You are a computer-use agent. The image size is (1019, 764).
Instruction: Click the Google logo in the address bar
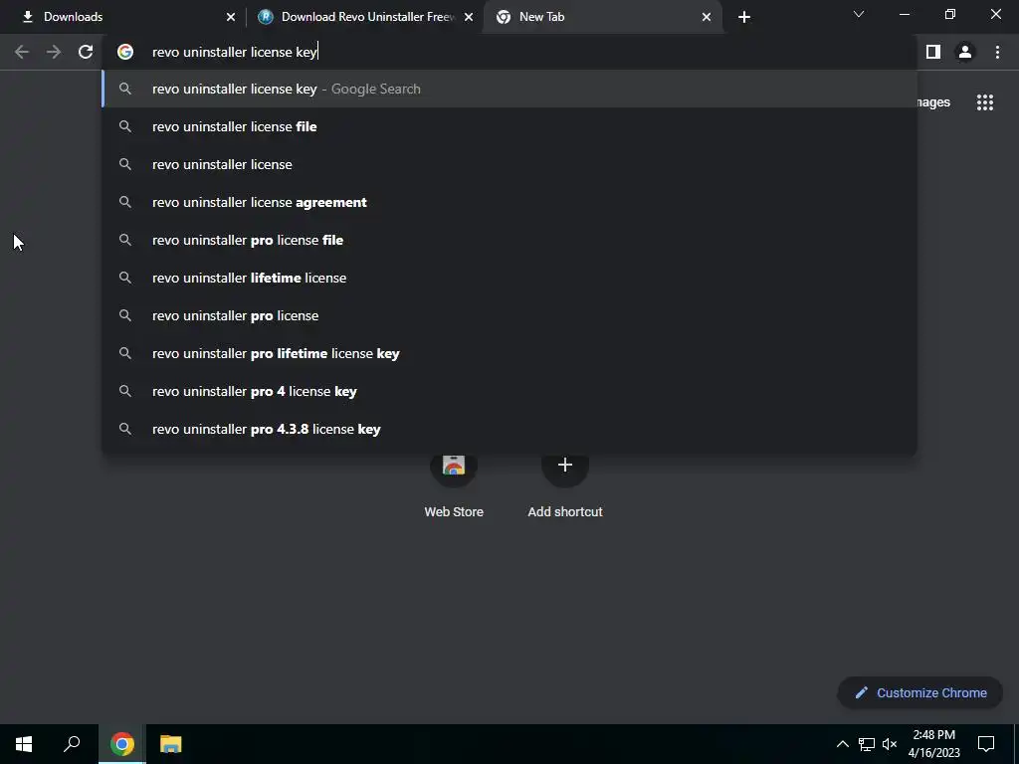125,52
